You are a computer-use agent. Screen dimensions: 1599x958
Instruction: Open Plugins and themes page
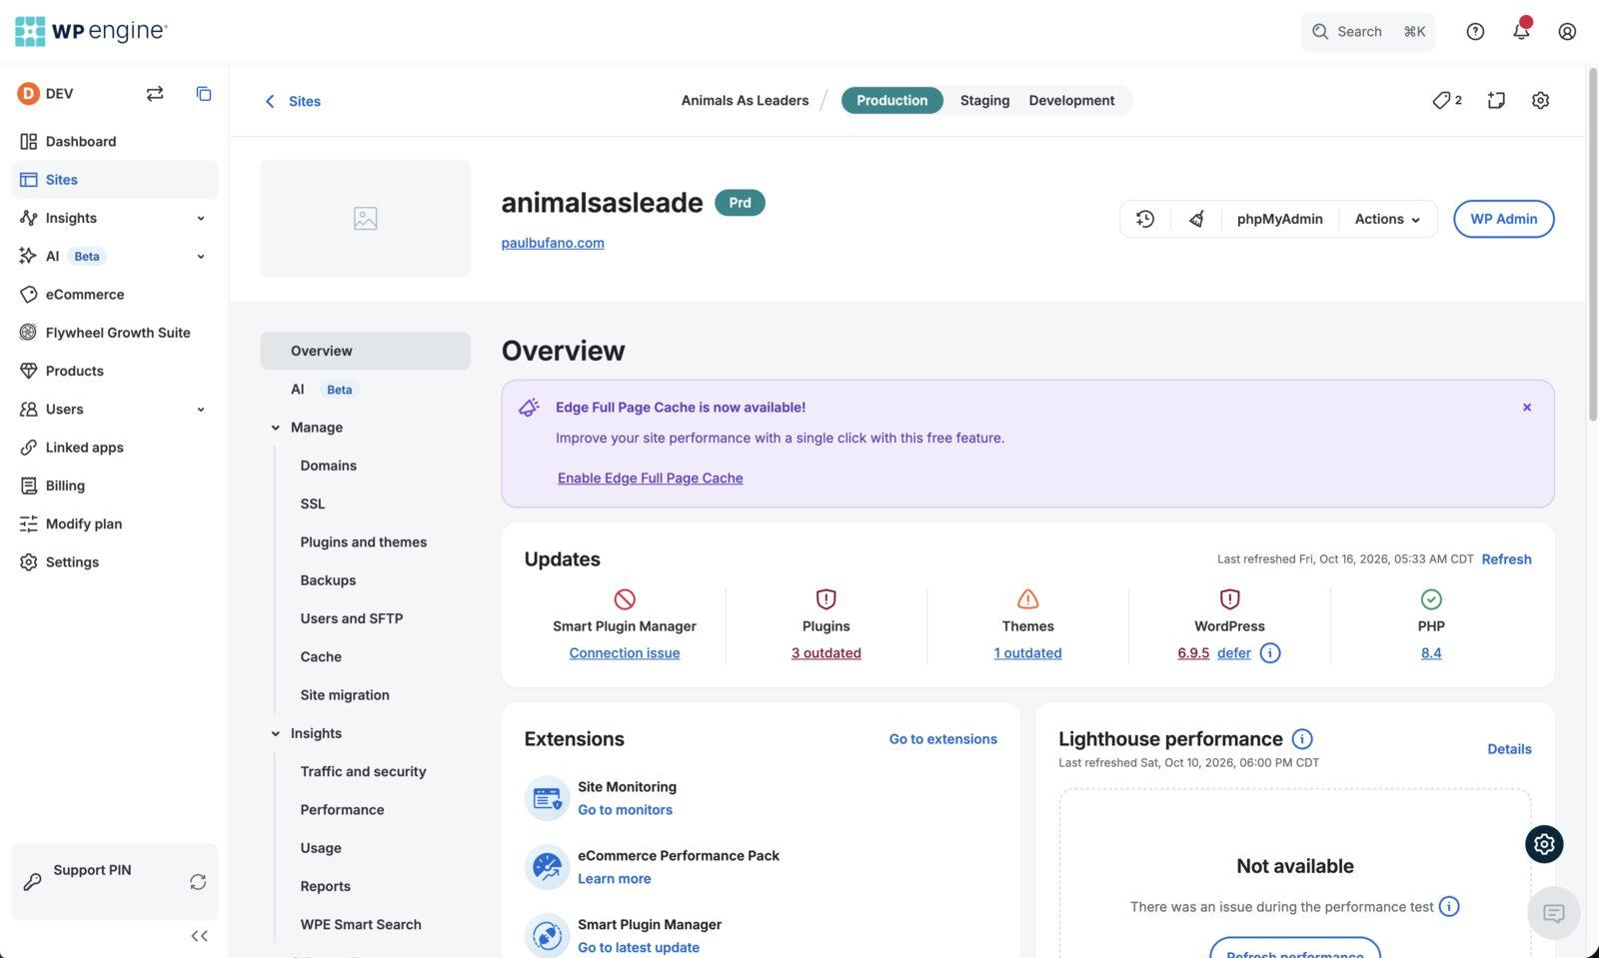tap(364, 542)
